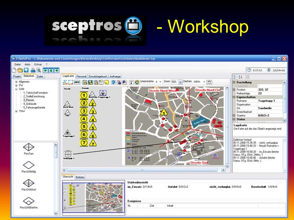Screen dimensions: 294x220
Task: Select the ABC text label tool
Action: click(77, 82)
